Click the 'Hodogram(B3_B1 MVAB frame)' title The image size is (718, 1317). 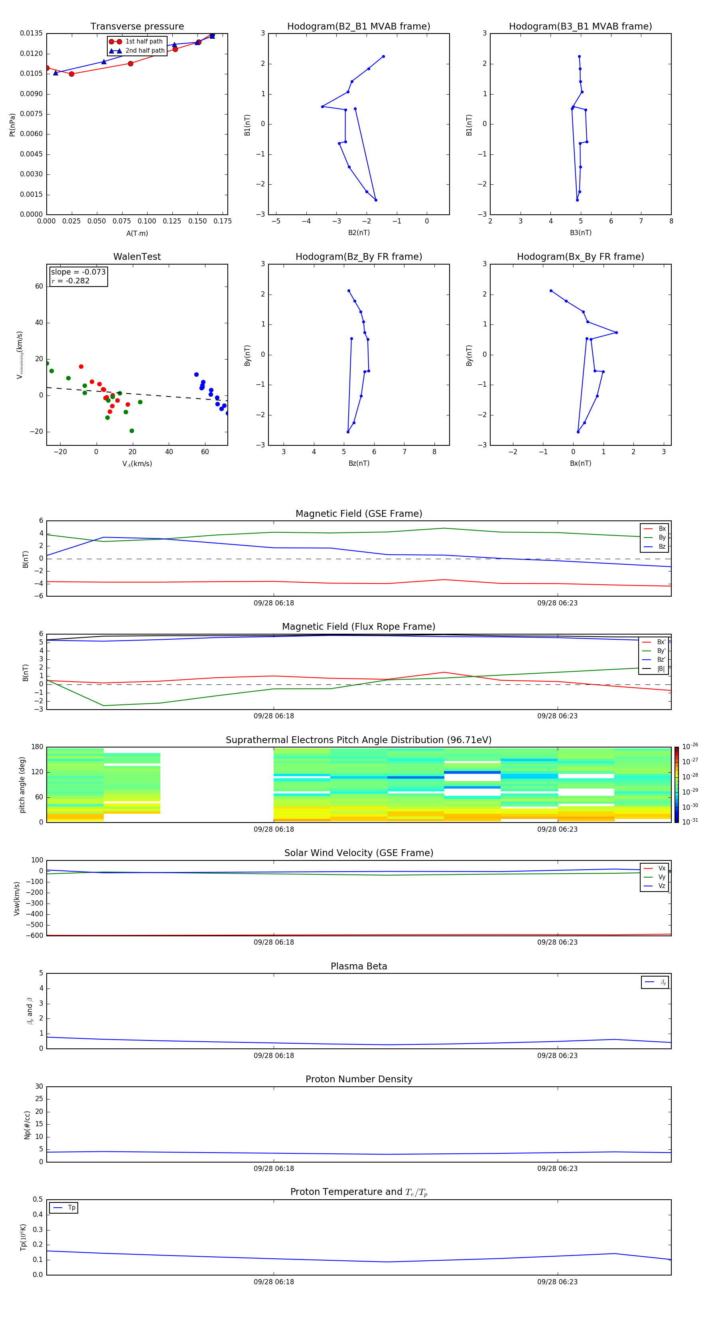click(x=580, y=27)
